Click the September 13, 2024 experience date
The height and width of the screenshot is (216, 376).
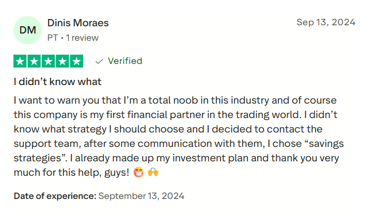pyautogui.click(x=141, y=196)
